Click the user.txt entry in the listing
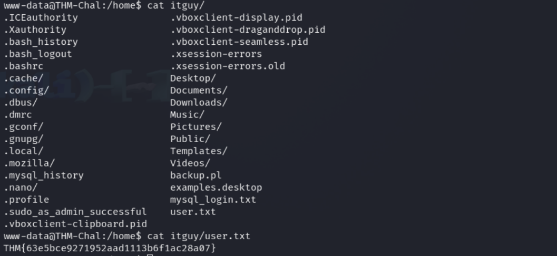 click(192, 212)
